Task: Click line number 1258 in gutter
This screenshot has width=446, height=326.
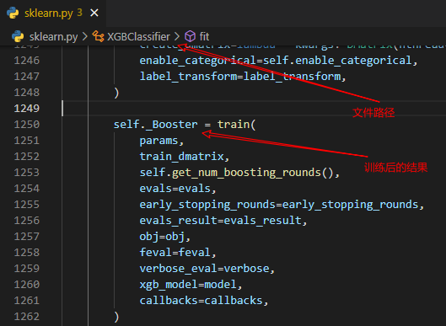Action: [x=27, y=253]
